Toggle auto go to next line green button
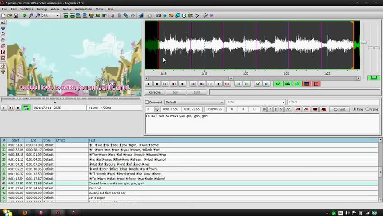Viewport: 383px width, 216px height. pos(297,84)
